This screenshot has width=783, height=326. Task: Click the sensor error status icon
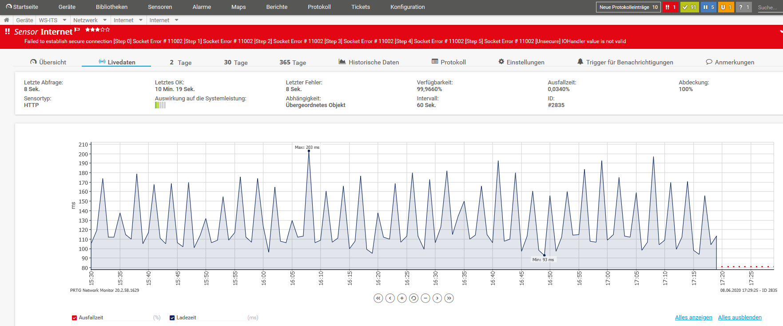(7, 32)
